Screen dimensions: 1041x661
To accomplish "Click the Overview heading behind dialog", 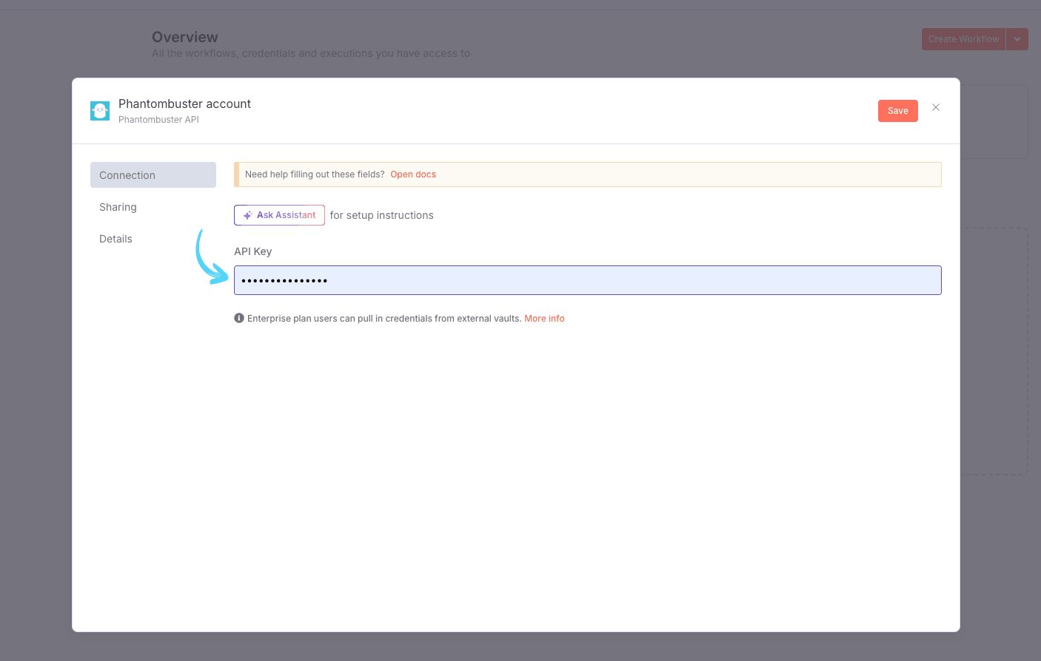I will click(x=185, y=37).
